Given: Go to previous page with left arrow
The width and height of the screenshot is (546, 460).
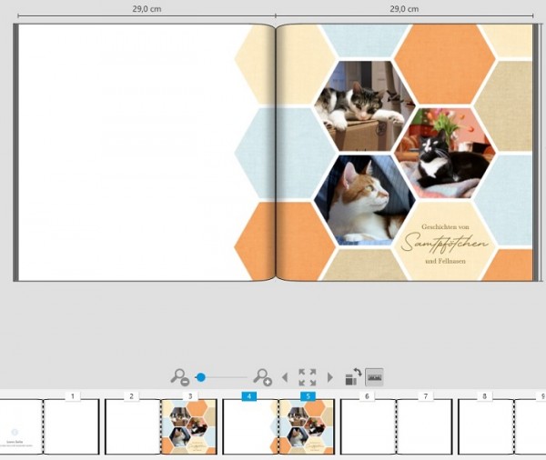Looking at the screenshot, I should tap(285, 377).
